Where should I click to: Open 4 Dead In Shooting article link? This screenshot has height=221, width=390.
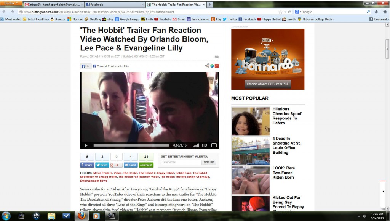pyautogui.click(x=286, y=145)
